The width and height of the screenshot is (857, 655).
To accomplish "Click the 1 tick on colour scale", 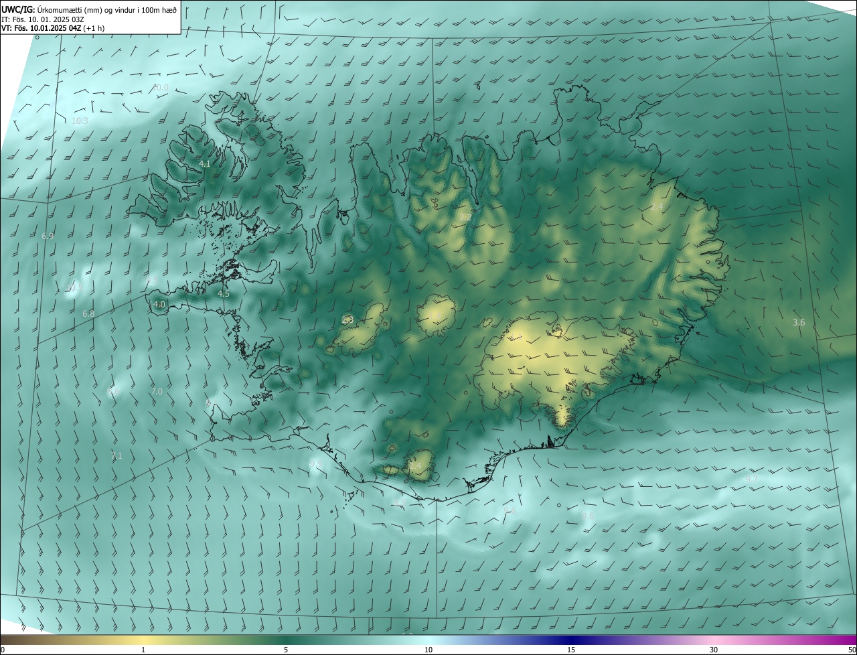I will (143, 650).
